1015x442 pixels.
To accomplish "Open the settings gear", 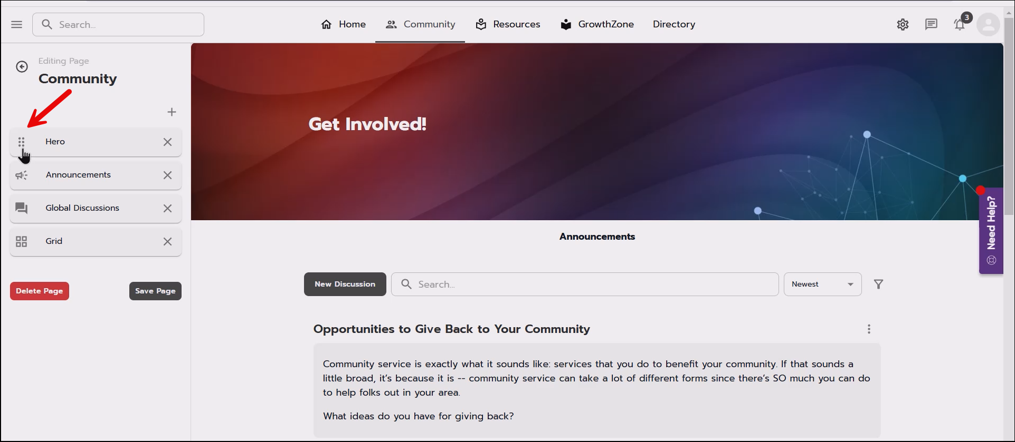I will [903, 25].
